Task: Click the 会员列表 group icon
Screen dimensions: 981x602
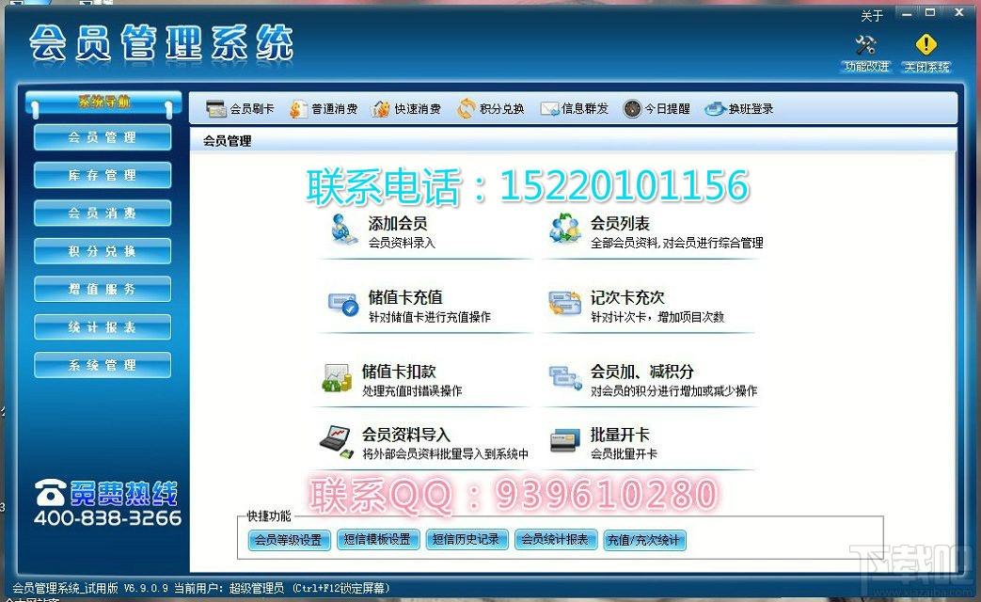Action: pos(564,229)
